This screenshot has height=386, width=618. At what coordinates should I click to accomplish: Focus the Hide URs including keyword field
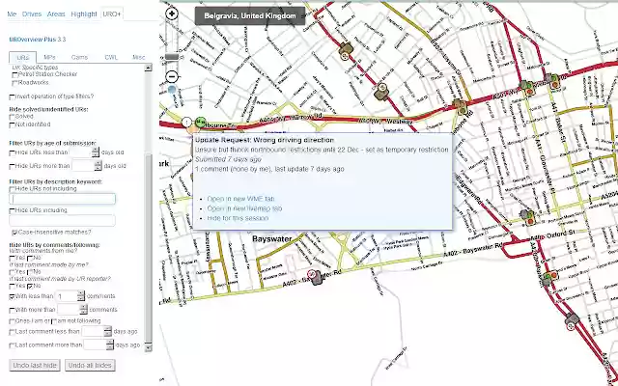coord(62,221)
